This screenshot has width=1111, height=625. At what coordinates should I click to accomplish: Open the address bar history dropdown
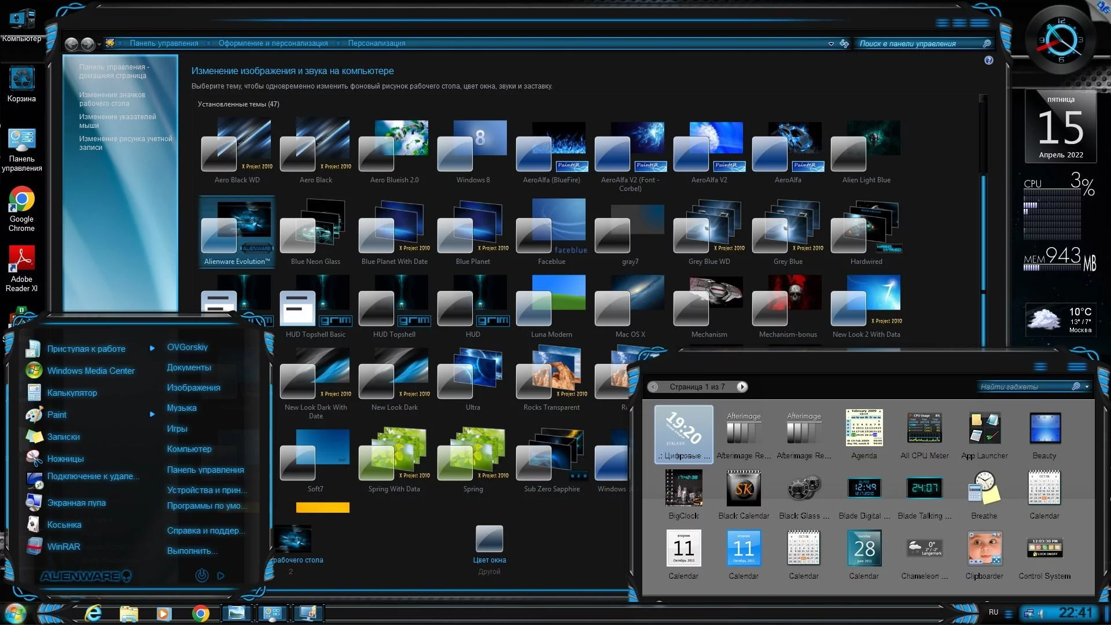pyautogui.click(x=831, y=43)
